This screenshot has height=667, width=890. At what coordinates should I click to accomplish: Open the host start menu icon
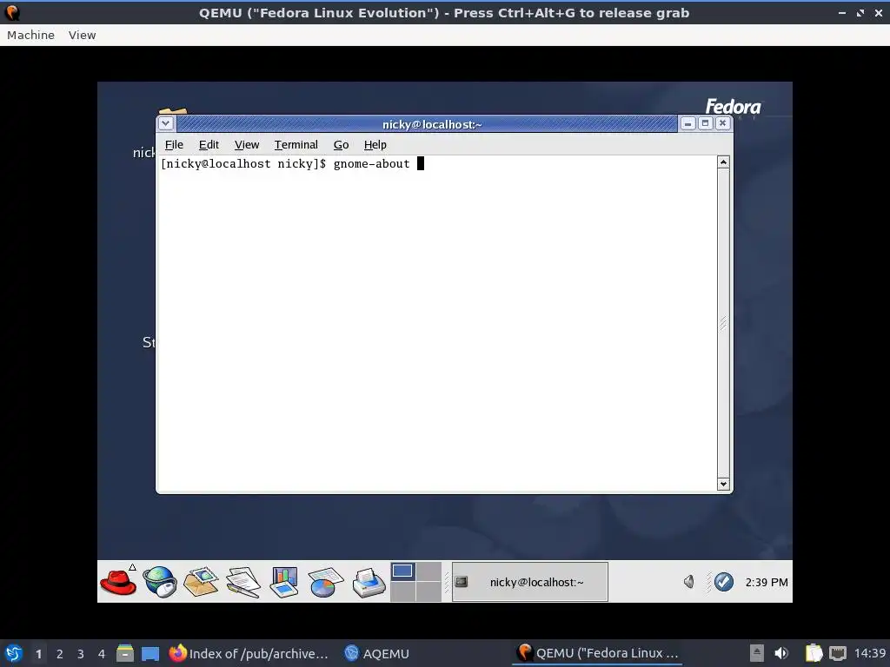(x=13, y=653)
